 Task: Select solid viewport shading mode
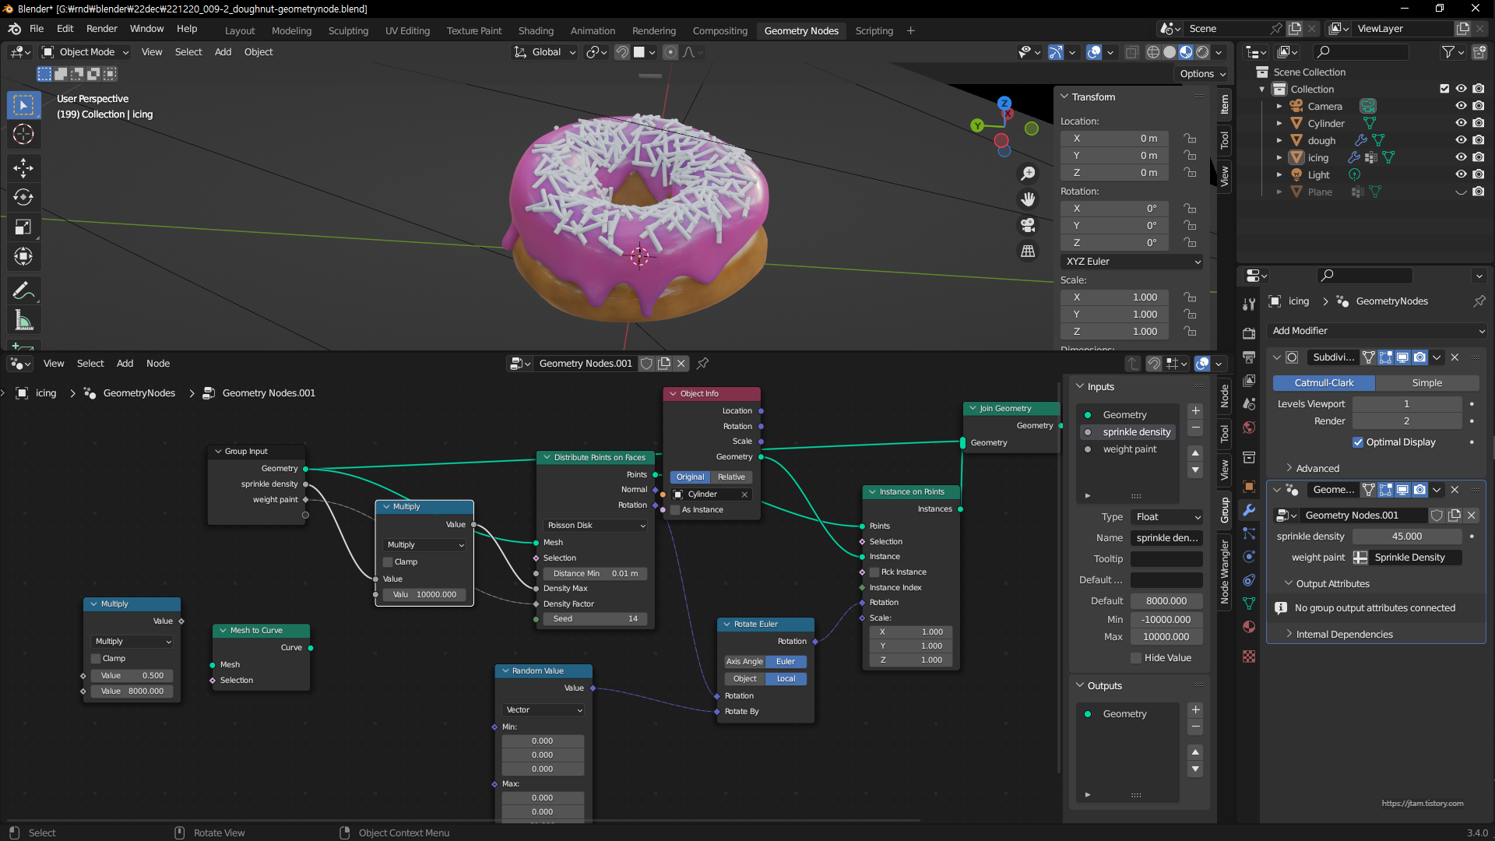click(x=1170, y=52)
